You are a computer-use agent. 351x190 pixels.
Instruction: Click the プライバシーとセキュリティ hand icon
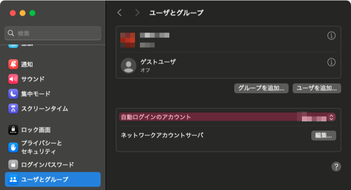coord(13,147)
